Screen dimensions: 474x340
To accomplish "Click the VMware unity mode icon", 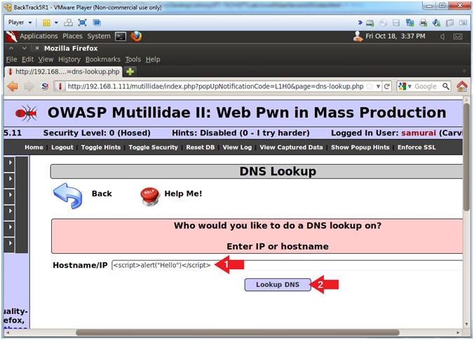I will (x=97, y=22).
